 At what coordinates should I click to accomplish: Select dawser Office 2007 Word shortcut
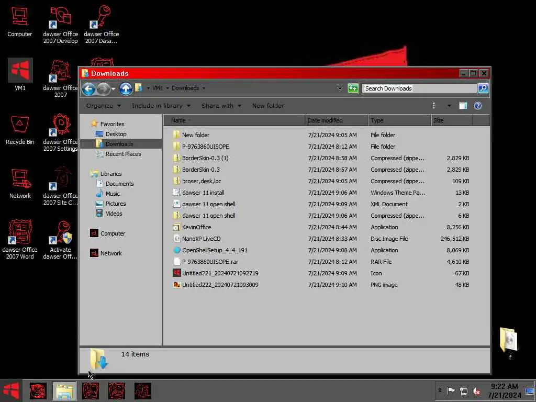20,239
